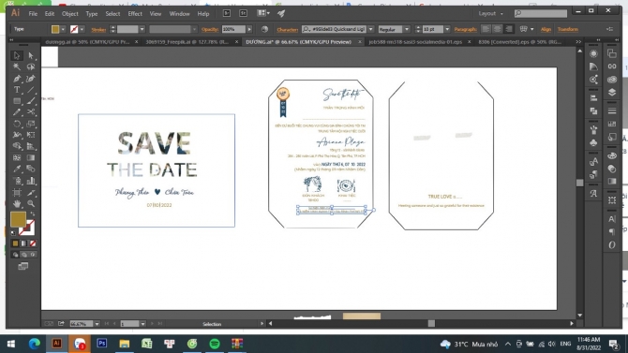Screen dimensions: 628x353
Task: Open the Effect menu
Action: point(135,14)
